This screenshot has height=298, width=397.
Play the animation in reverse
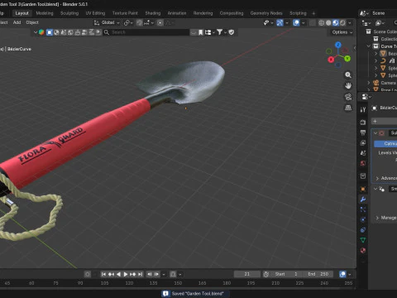click(118, 274)
